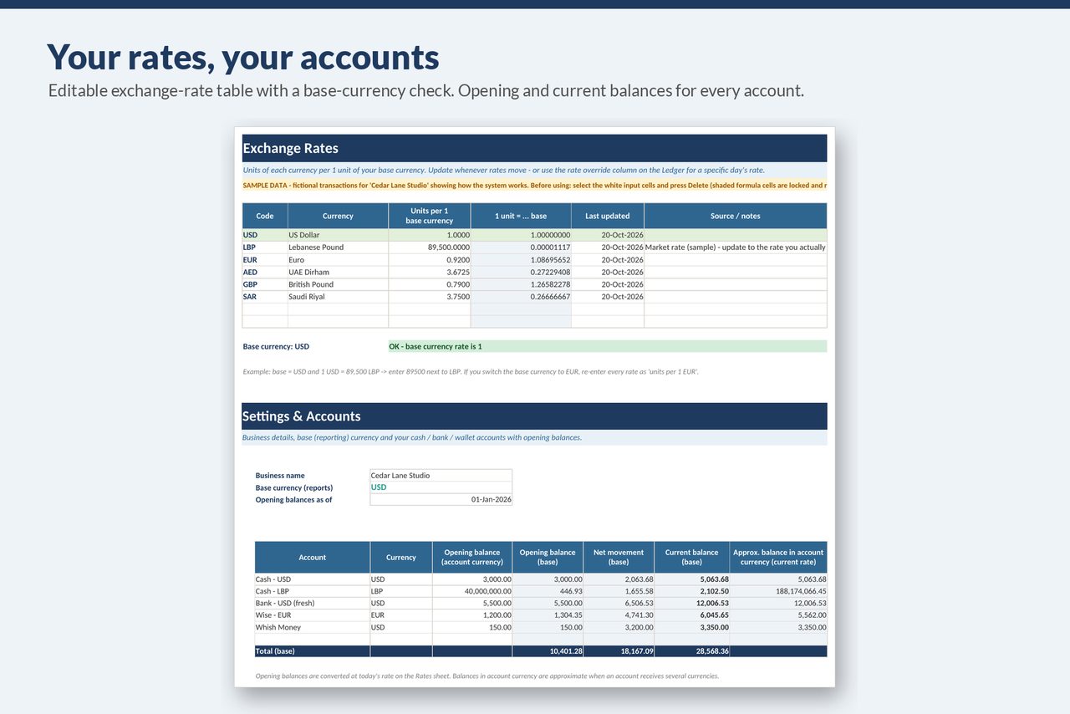Viewport: 1070px width, 714px height.
Task: Select the GBP code cell
Action: click(265, 284)
